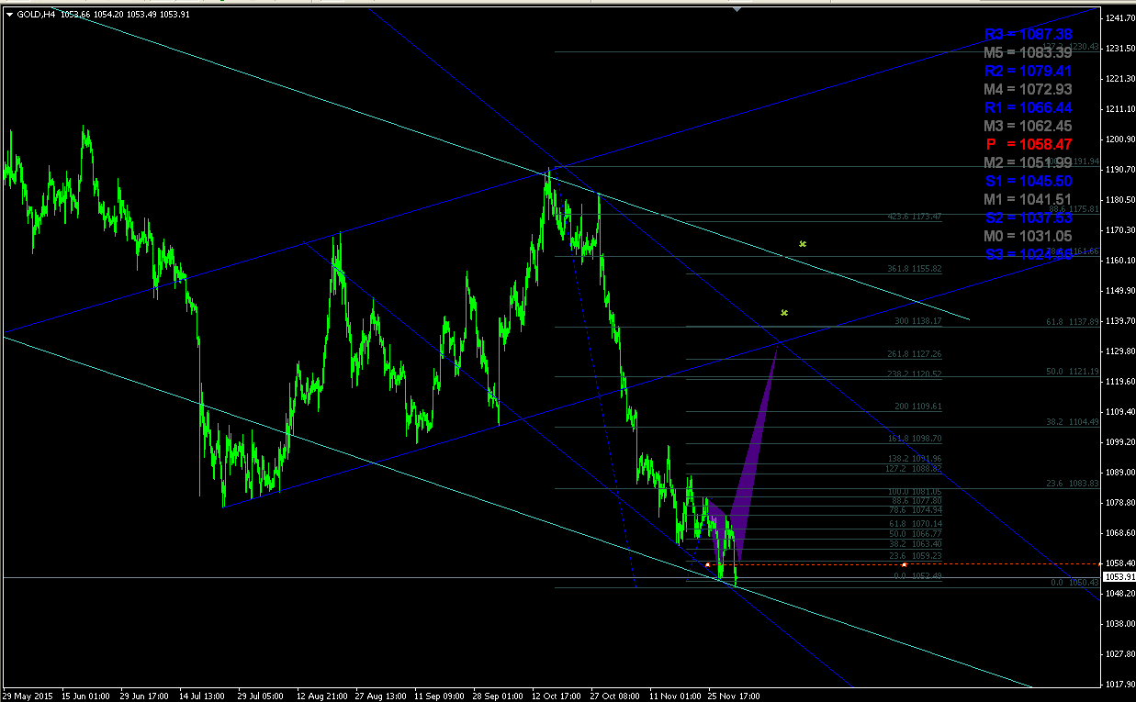Select the purple projection shape on the chart
The height and width of the screenshot is (702, 1136).
[x=750, y=459]
